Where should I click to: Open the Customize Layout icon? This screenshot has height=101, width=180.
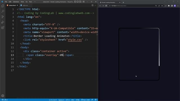(x=84, y=2)
